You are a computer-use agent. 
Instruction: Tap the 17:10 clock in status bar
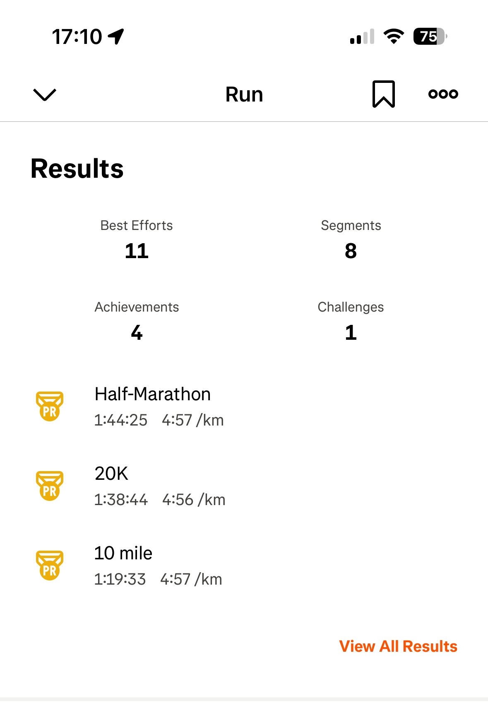(x=77, y=36)
